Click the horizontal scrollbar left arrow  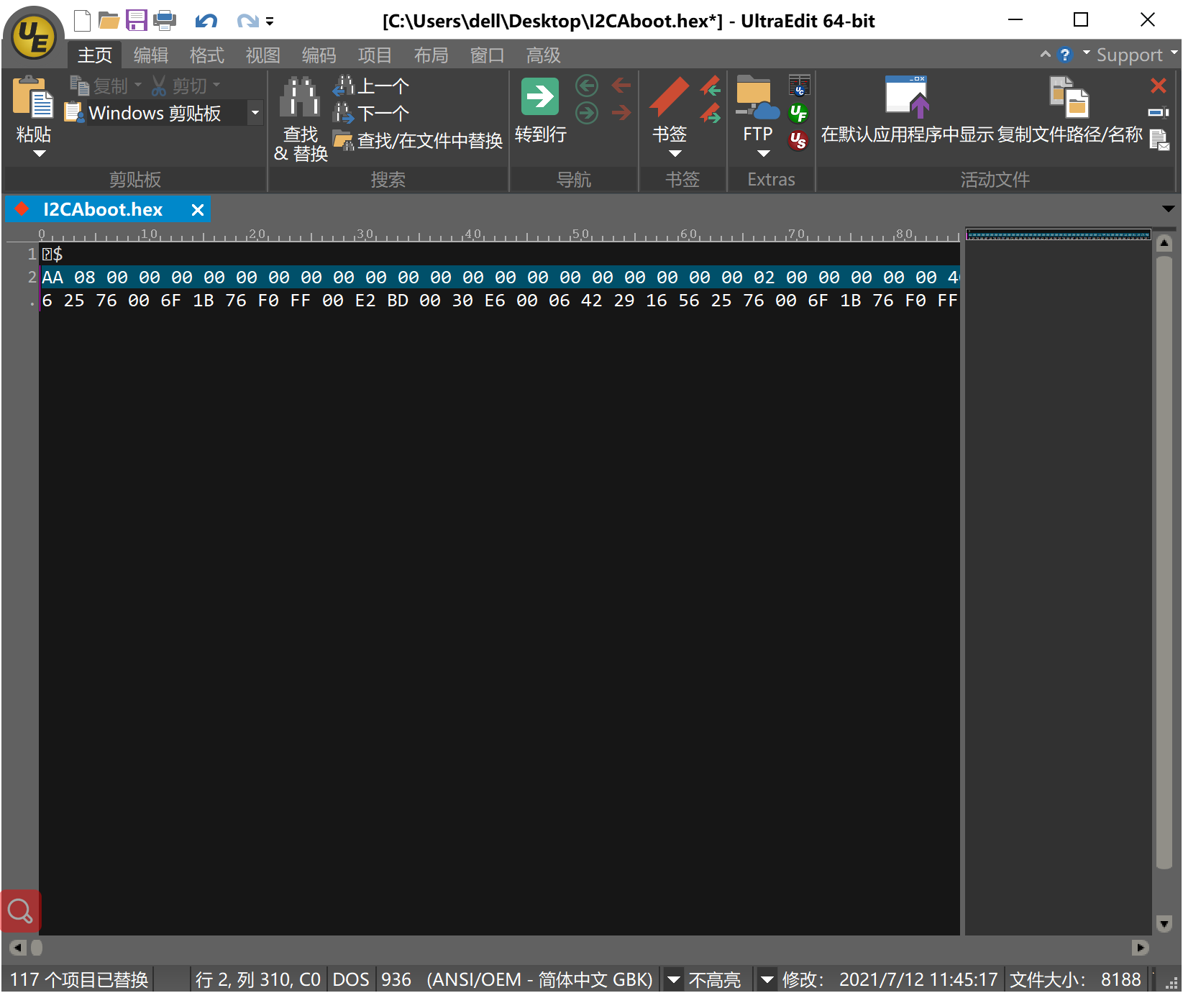tap(19, 948)
